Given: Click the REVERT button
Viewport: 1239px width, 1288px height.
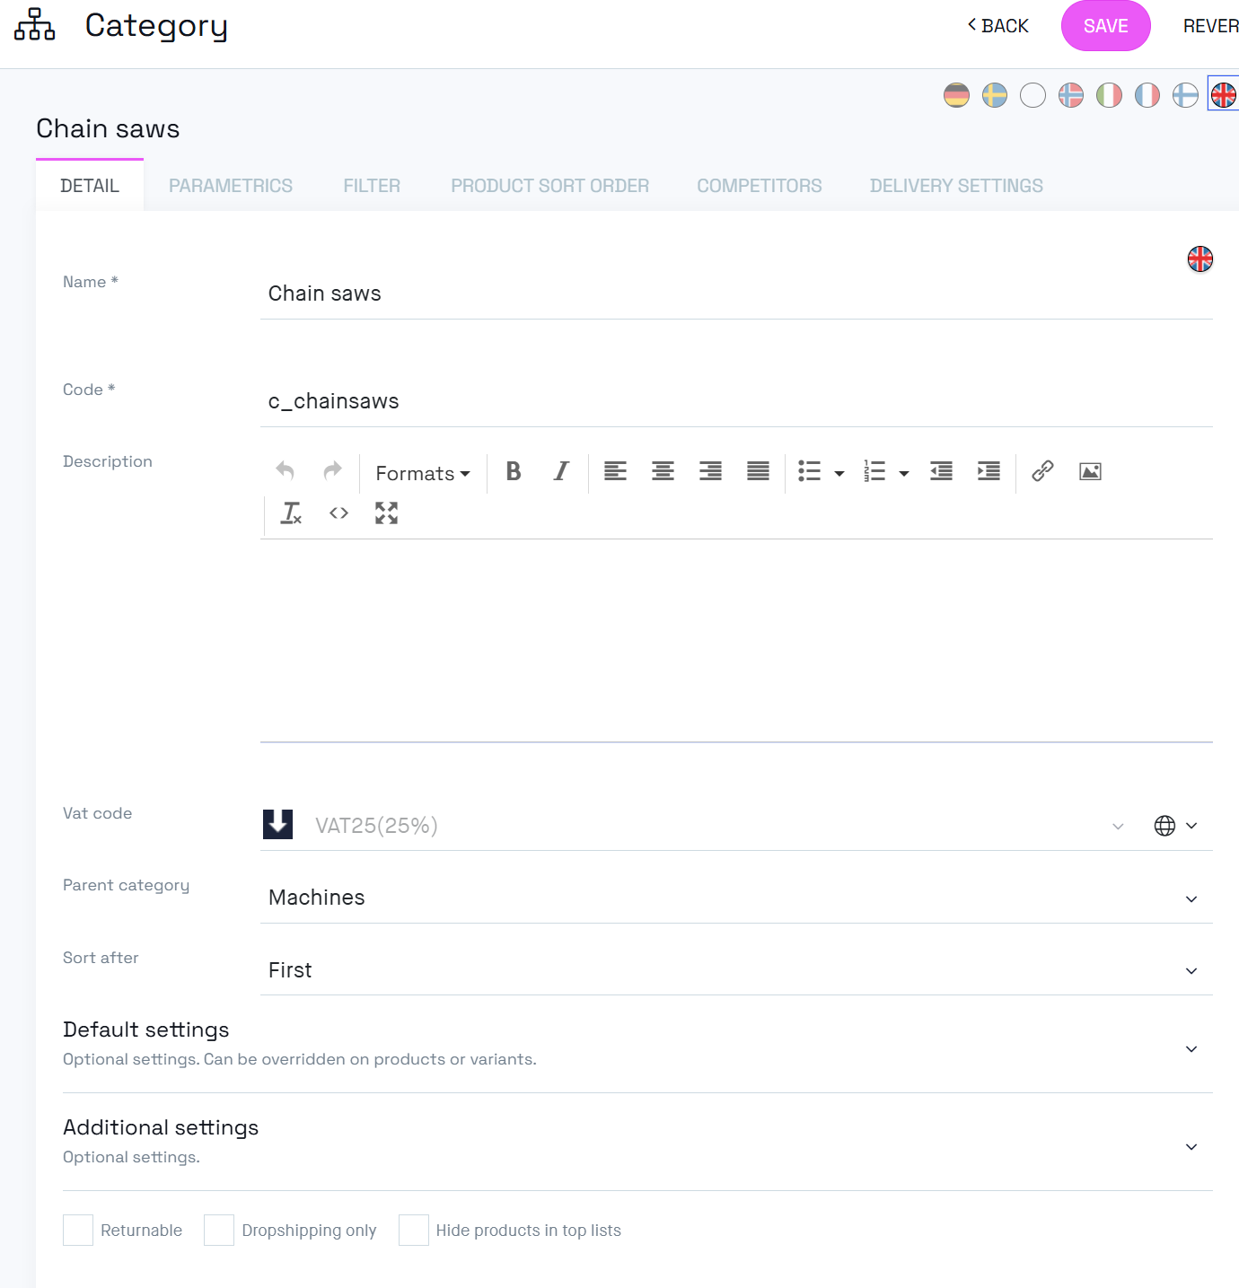Looking at the screenshot, I should pos(1210,26).
